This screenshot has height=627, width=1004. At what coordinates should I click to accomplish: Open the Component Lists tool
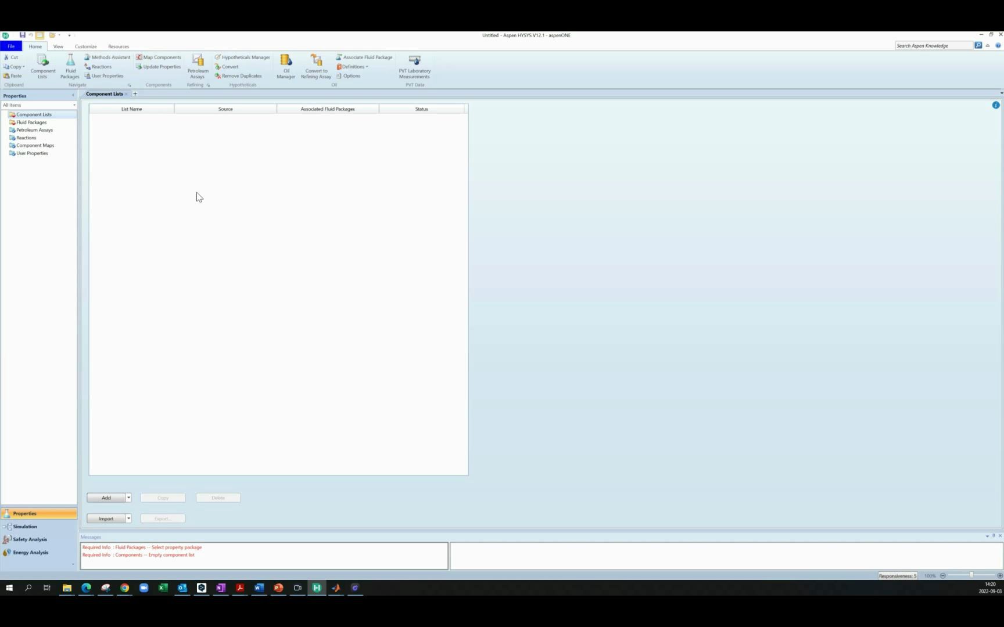tap(42, 66)
